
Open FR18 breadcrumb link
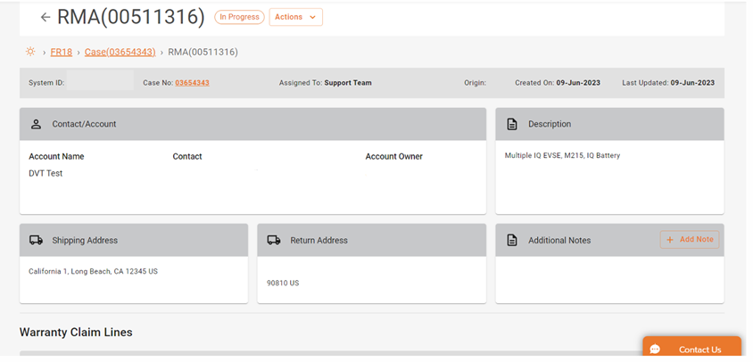coord(62,52)
